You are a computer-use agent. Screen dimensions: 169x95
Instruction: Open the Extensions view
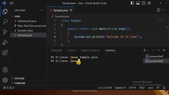pyautogui.click(x=5, y=53)
